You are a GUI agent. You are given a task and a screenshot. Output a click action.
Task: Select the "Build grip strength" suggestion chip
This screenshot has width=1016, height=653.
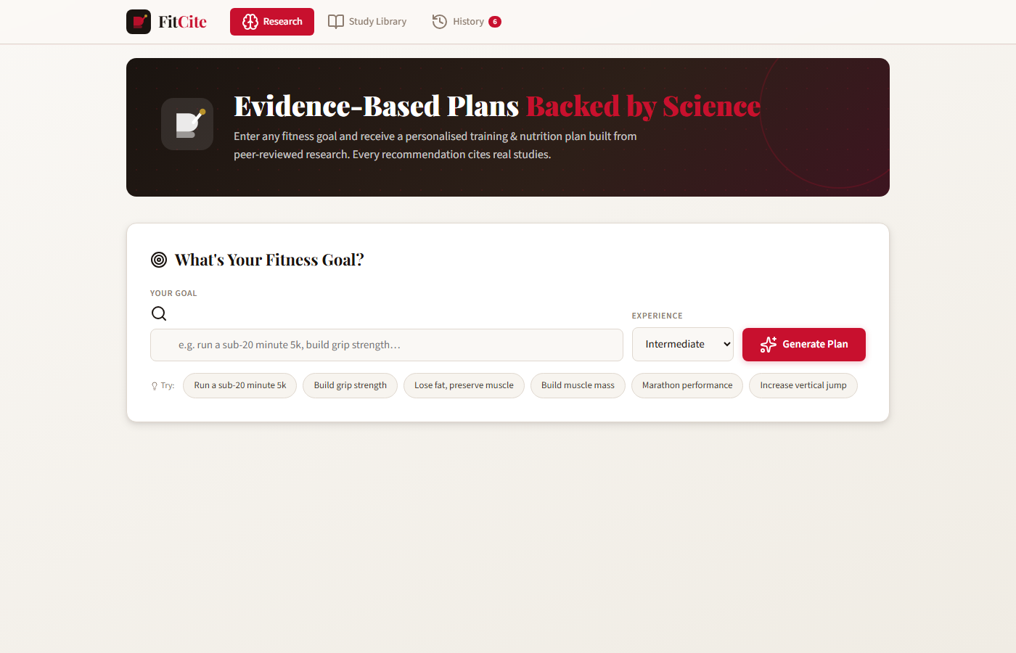351,385
